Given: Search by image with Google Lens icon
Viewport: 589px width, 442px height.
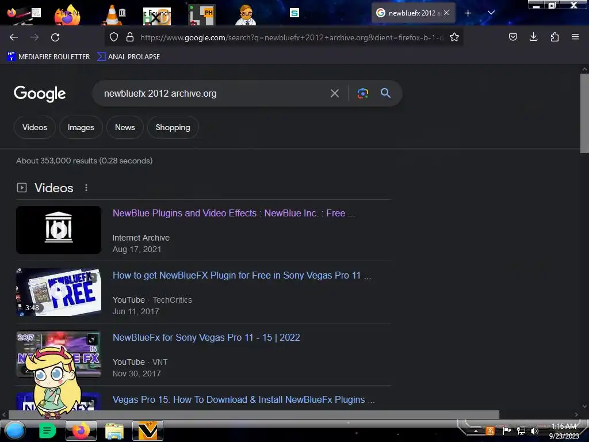Looking at the screenshot, I should coord(362,93).
